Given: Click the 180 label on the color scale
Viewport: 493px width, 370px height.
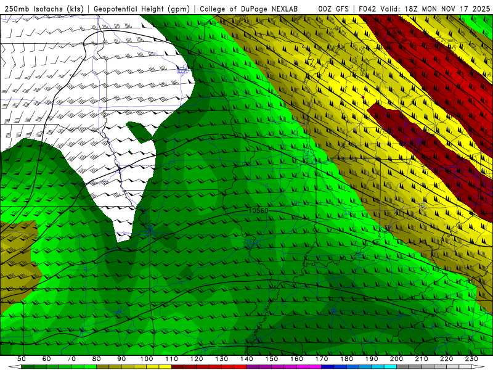Looking at the screenshot, I should [346, 359].
